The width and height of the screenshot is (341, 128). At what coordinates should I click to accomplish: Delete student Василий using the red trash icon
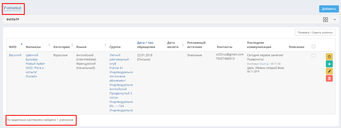coord(329,78)
